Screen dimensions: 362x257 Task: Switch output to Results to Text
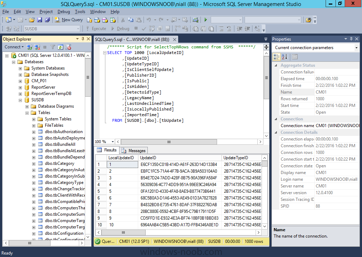click(195, 29)
